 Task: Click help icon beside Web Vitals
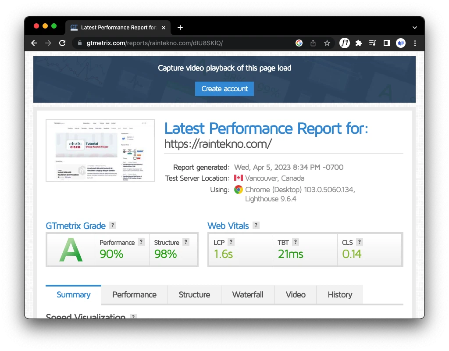256,226
